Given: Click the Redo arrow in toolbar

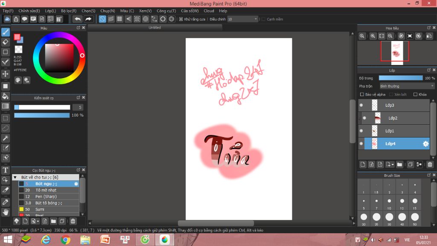Looking at the screenshot, I should coord(88,19).
